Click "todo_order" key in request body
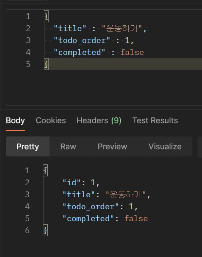 (x=82, y=40)
